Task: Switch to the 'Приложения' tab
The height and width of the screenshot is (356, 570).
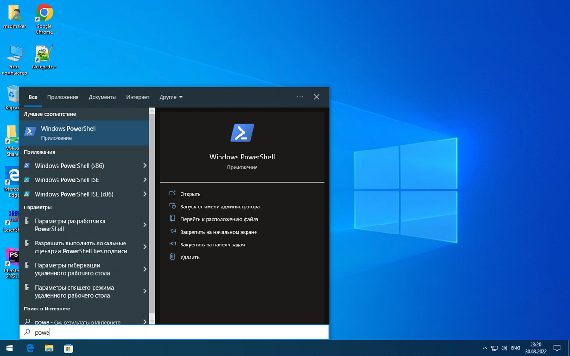Action: (63, 97)
